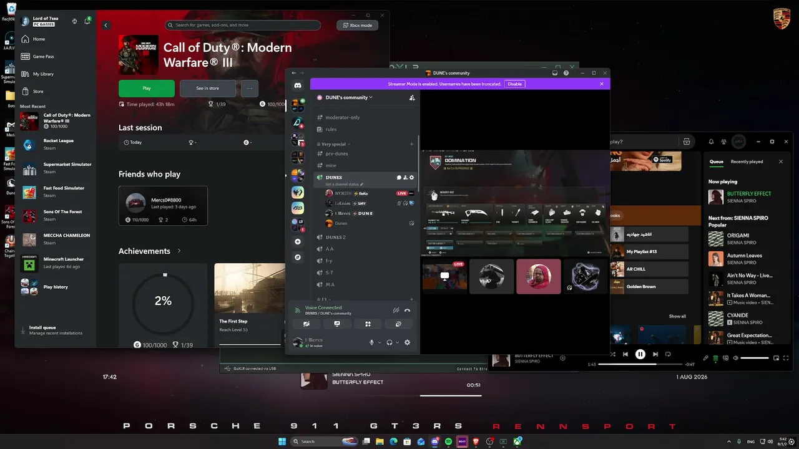The image size is (799, 449).
Task: Click the Add a Server plus icon in Discord
Action: pyautogui.click(x=298, y=241)
